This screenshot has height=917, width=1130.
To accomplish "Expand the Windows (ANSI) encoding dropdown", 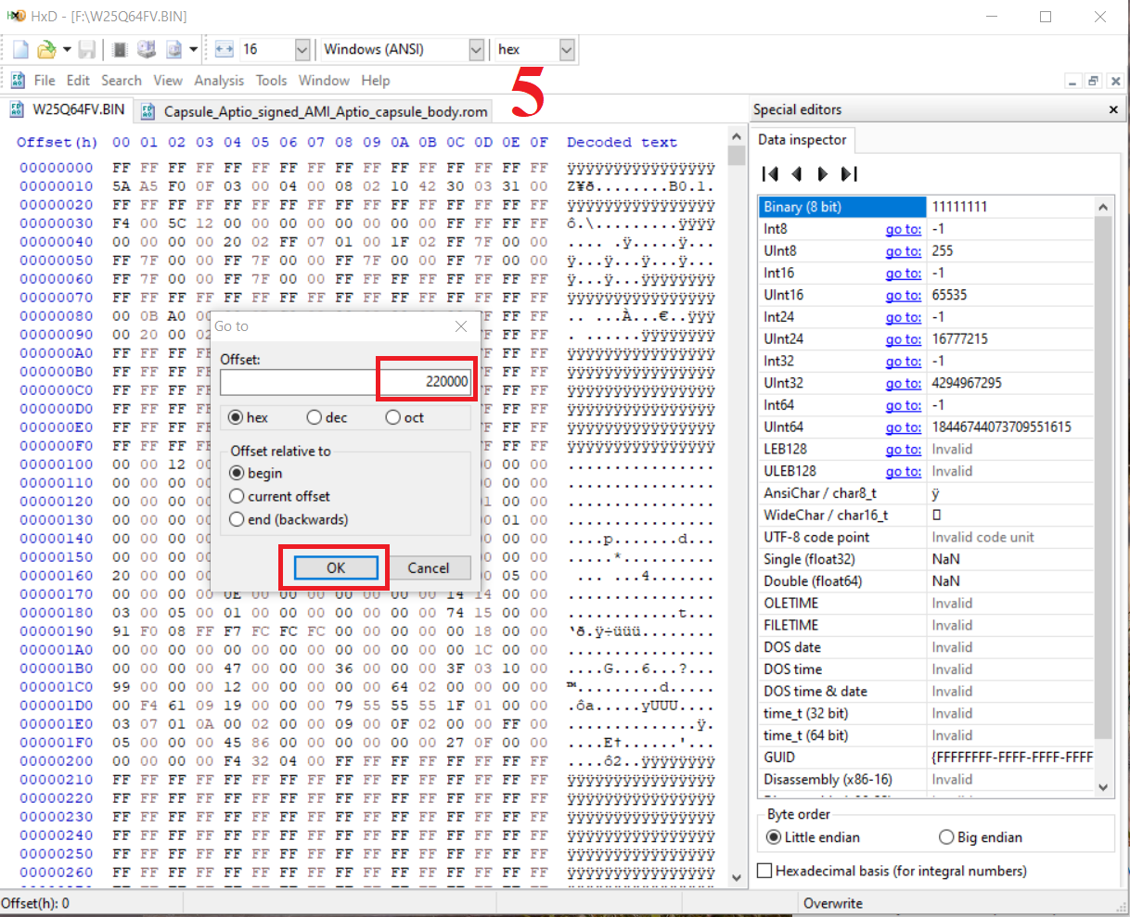I will click(x=476, y=50).
